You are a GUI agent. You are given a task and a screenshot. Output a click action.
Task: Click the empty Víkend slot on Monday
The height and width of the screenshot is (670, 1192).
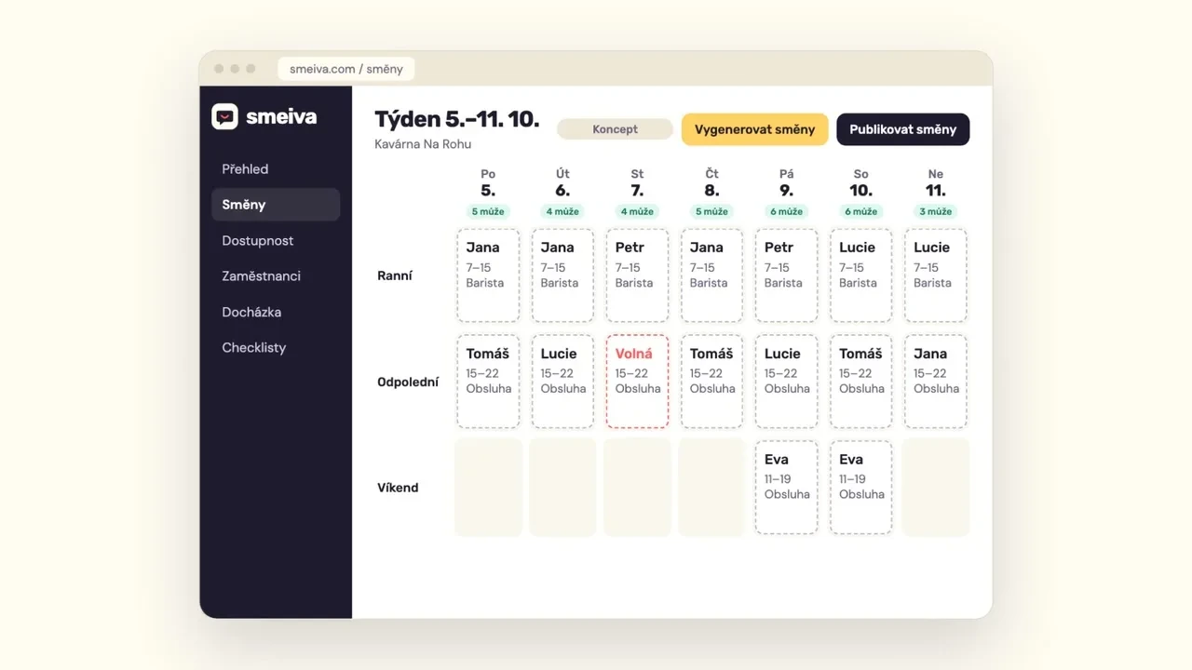coord(488,488)
